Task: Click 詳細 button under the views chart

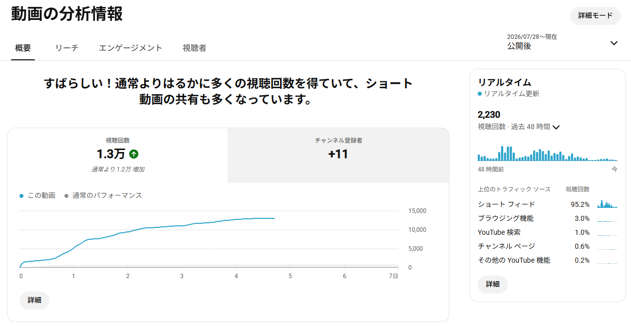Action: pos(34,301)
